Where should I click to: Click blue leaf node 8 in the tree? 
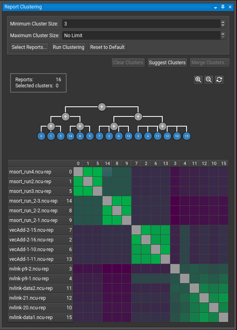coord(80,136)
